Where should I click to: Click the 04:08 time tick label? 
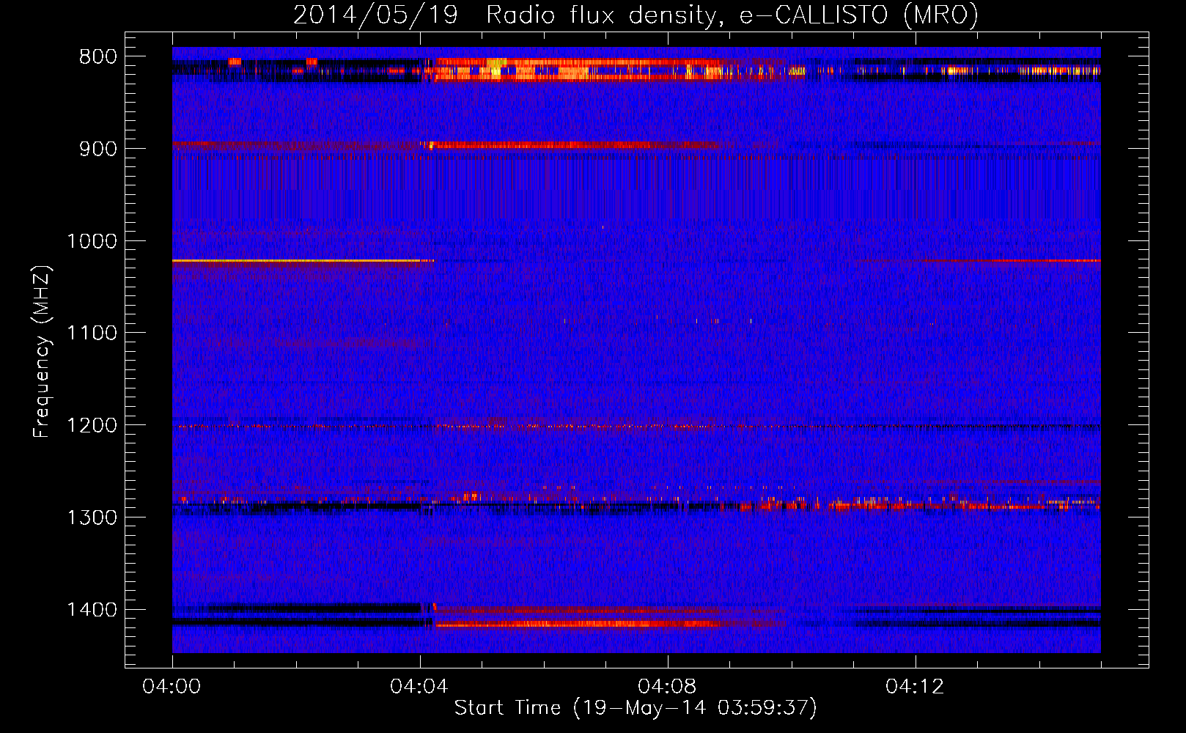(667, 687)
